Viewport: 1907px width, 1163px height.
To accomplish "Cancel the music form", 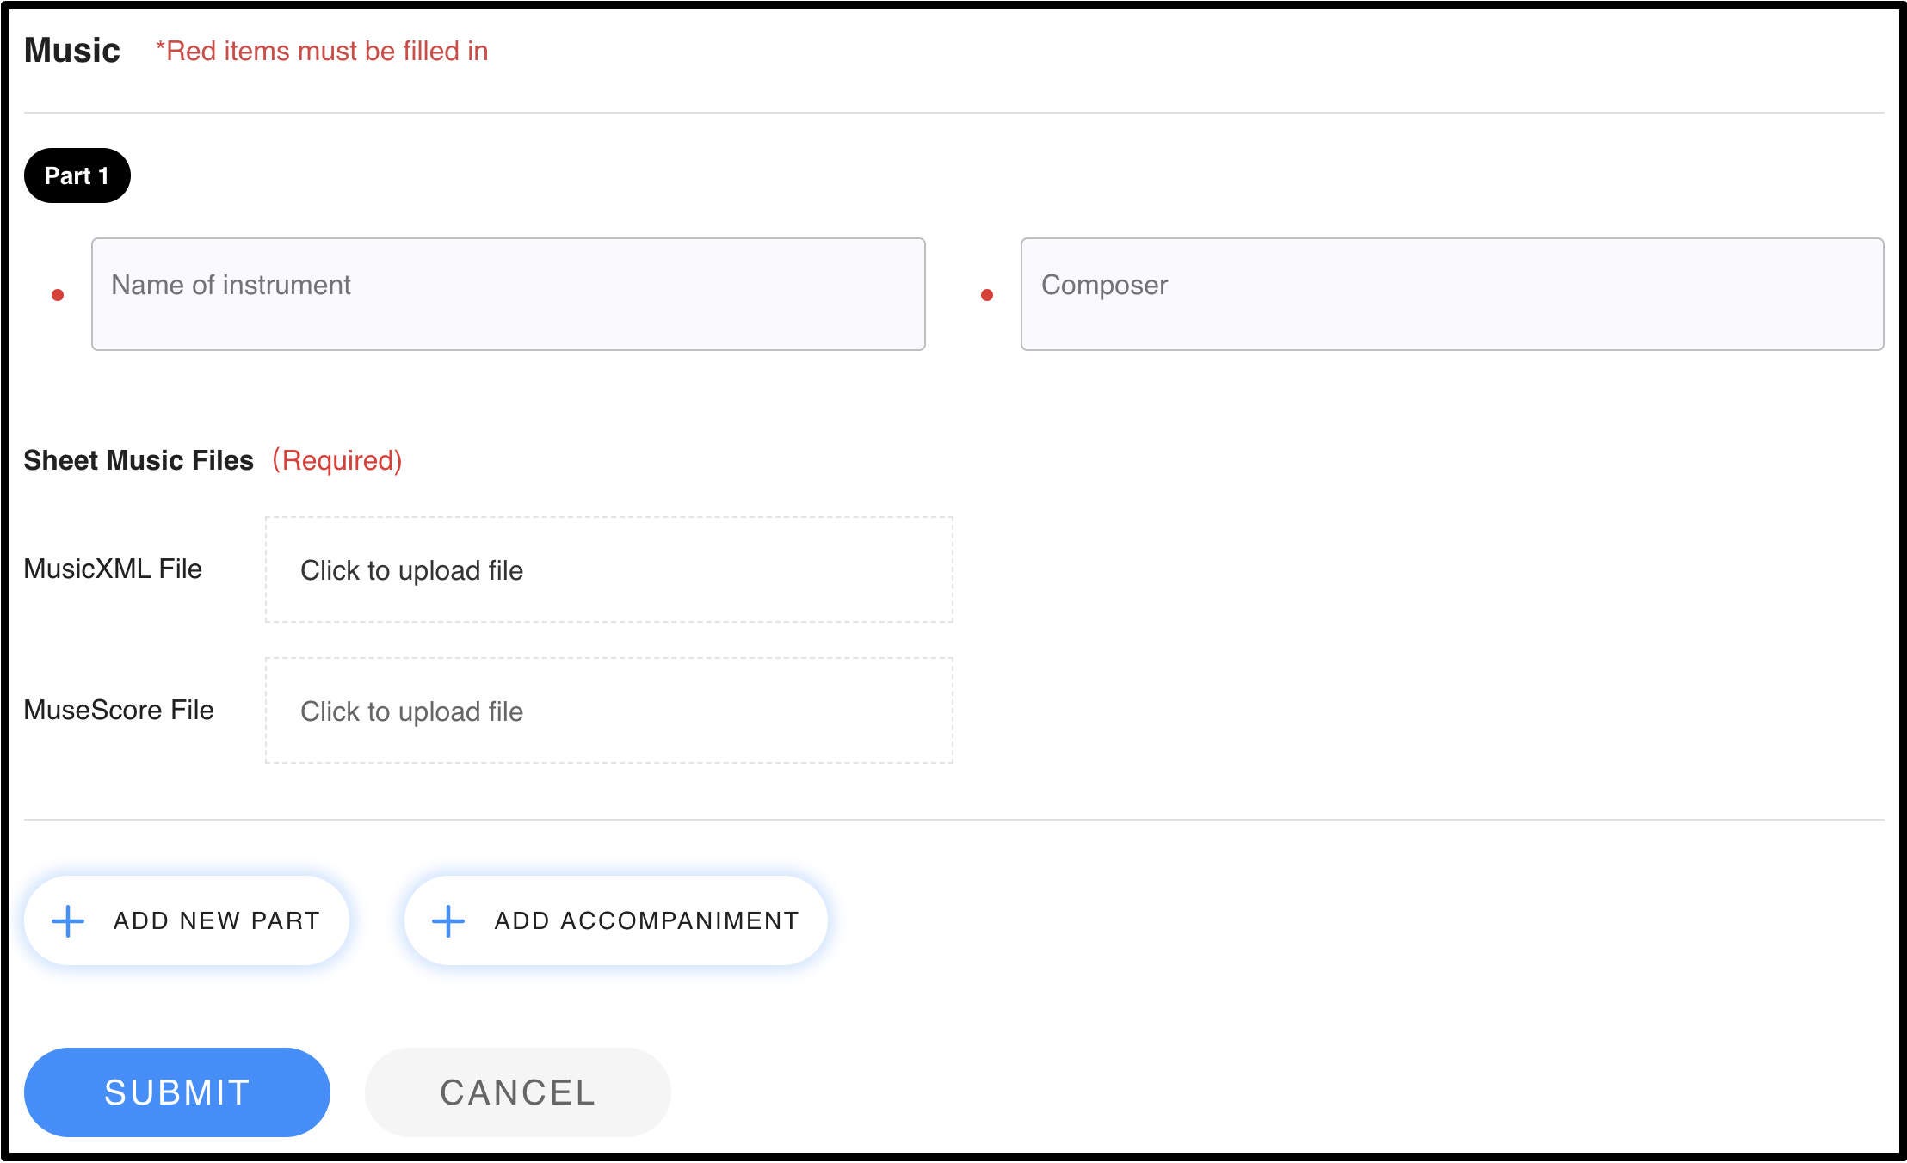I will click(x=518, y=1092).
